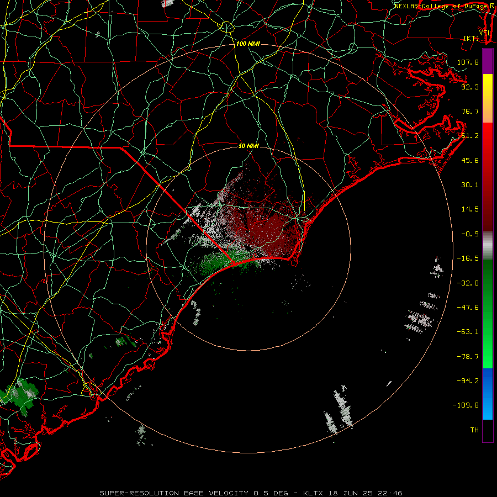The width and height of the screenshot is (497, 497).
Task: Click the purple segment of the color bar
Action: [488, 61]
